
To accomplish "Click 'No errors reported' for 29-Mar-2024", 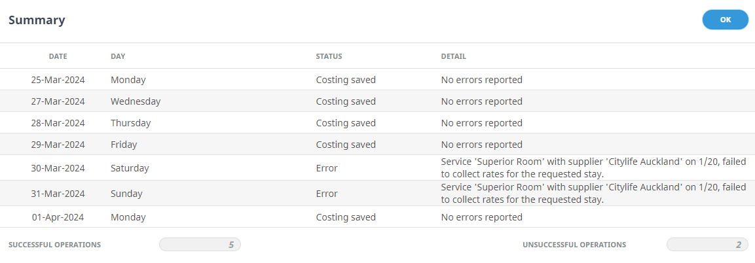I will click(481, 145).
